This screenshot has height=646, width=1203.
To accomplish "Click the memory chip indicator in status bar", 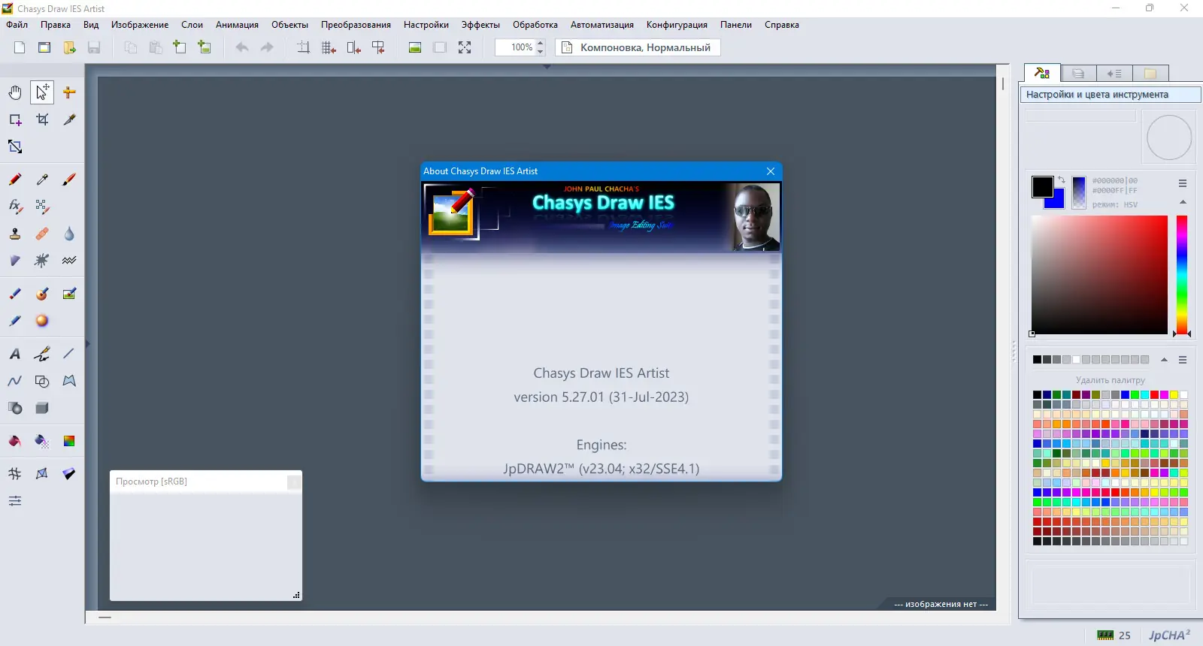I will pos(1105,635).
